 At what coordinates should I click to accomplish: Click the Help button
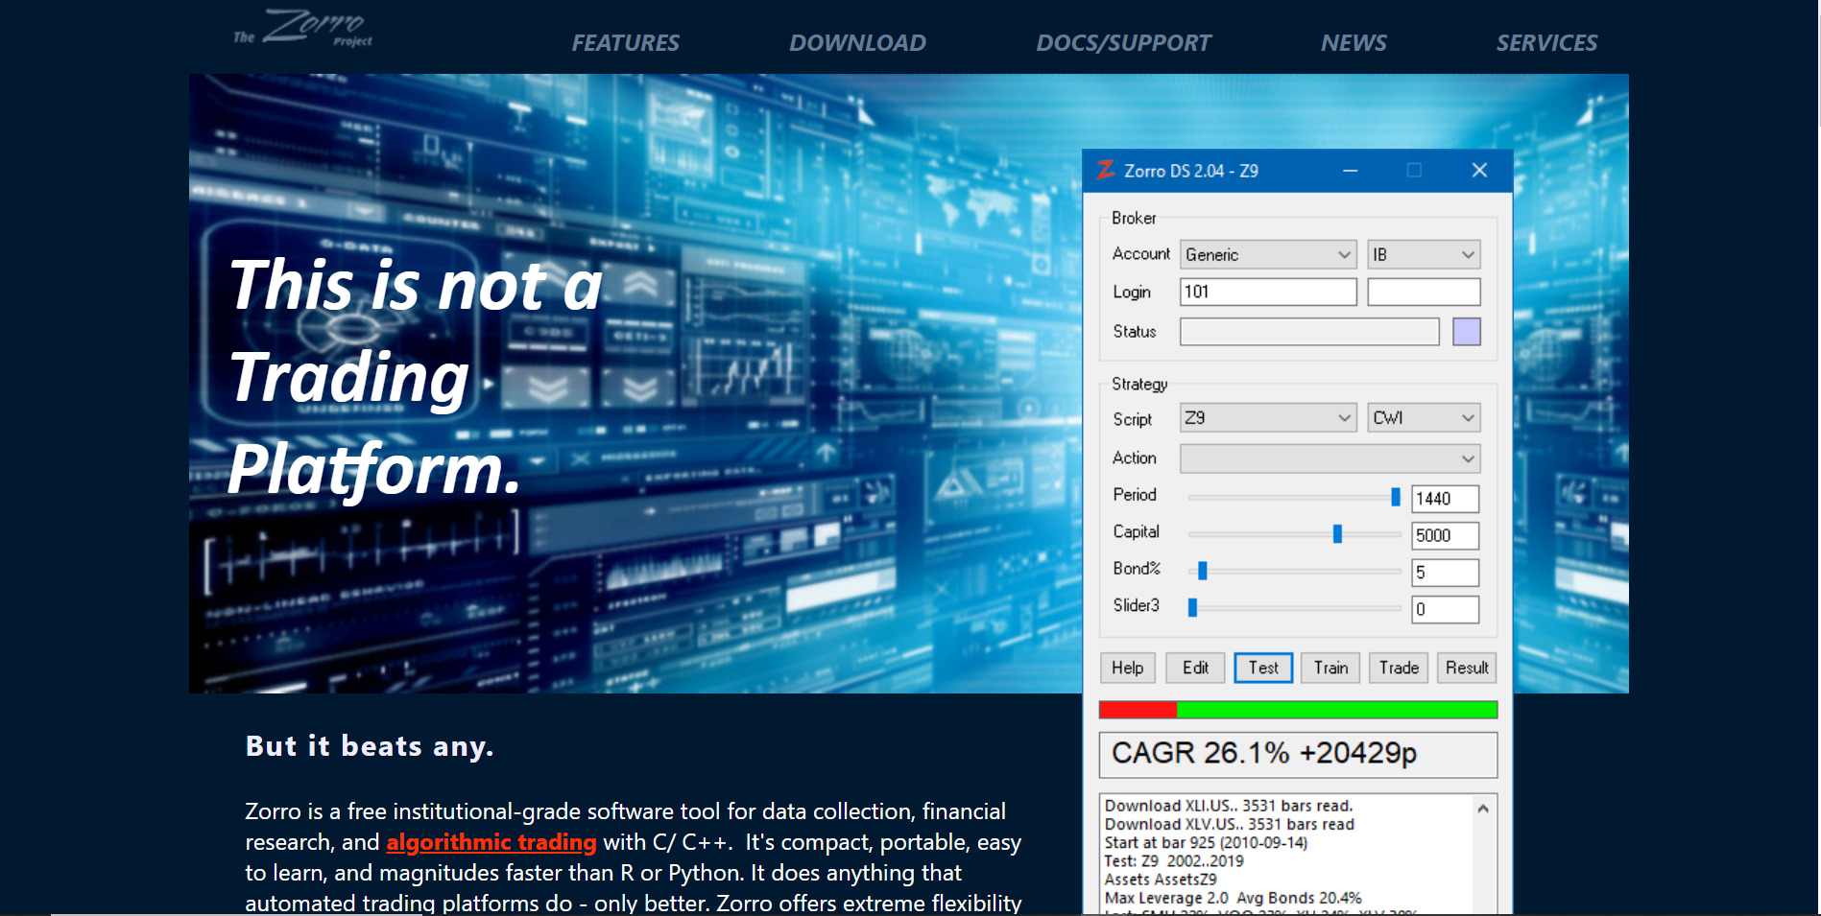click(1128, 668)
